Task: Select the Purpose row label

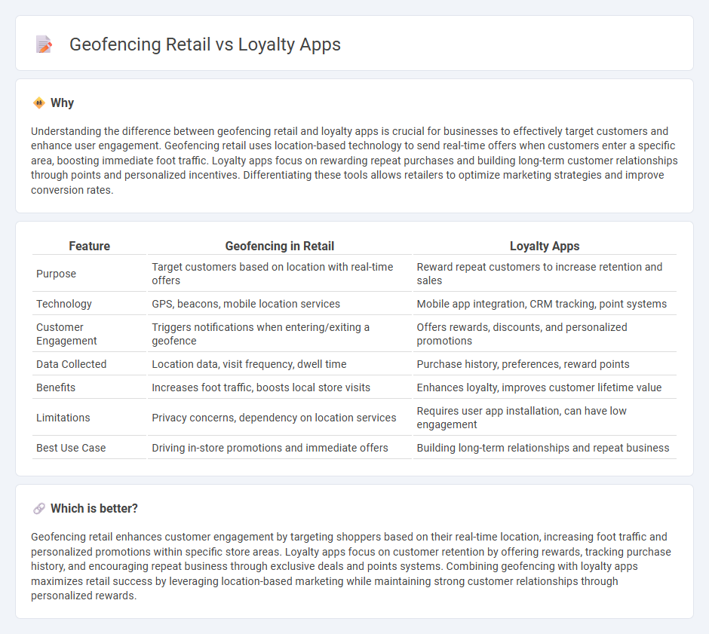Action: [x=56, y=274]
